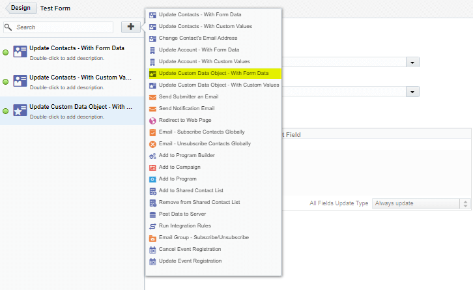The image size is (473, 290).
Task: Click envelope icon for Send Submitter an Email
Action: tap(152, 97)
